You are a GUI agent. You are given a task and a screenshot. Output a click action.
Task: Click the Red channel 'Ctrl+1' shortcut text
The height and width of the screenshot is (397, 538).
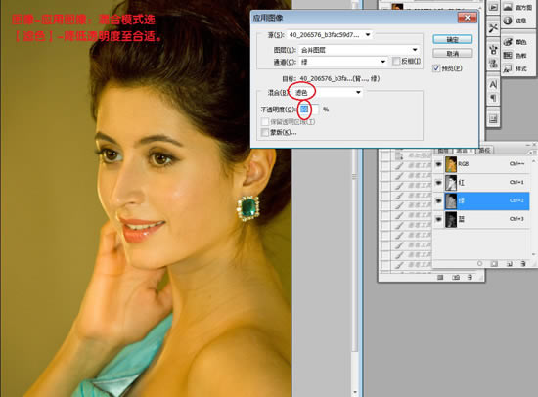[516, 182]
